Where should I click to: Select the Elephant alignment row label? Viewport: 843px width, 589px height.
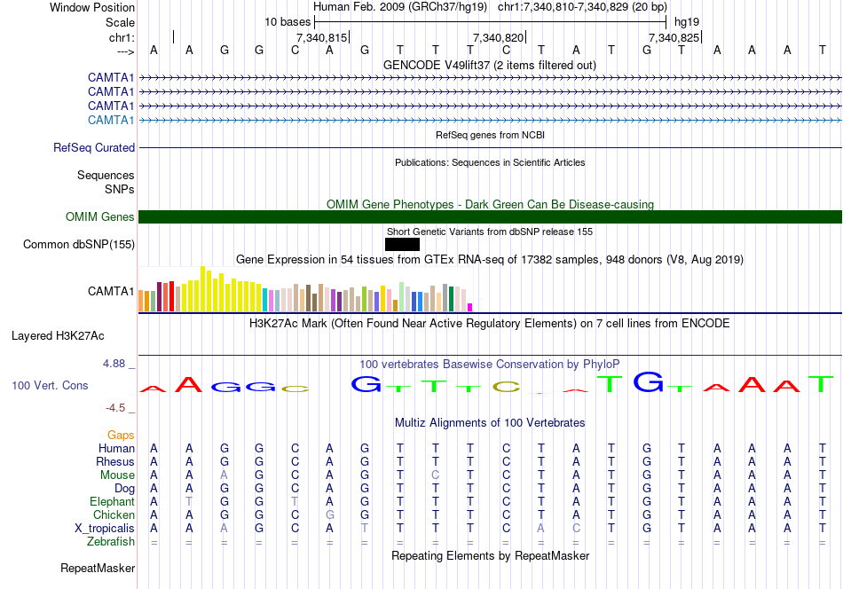click(113, 501)
